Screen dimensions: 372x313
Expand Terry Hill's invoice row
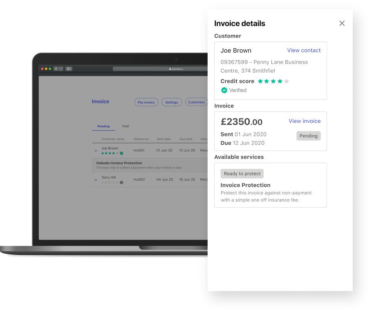point(95,179)
